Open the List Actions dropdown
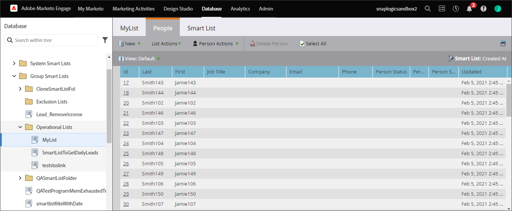The image size is (512, 211). (166, 44)
